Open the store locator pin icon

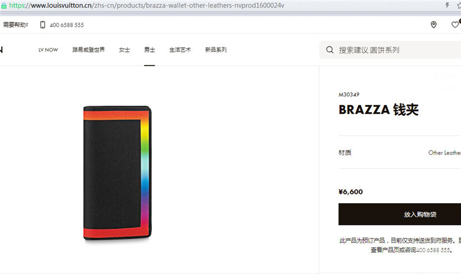click(x=433, y=25)
